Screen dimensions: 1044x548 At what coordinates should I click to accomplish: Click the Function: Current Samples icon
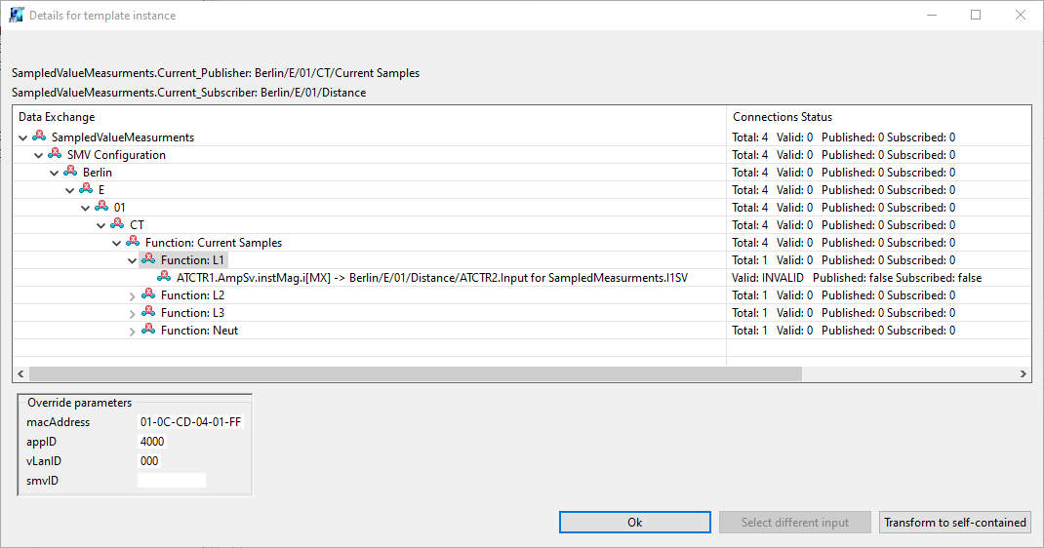tap(133, 242)
